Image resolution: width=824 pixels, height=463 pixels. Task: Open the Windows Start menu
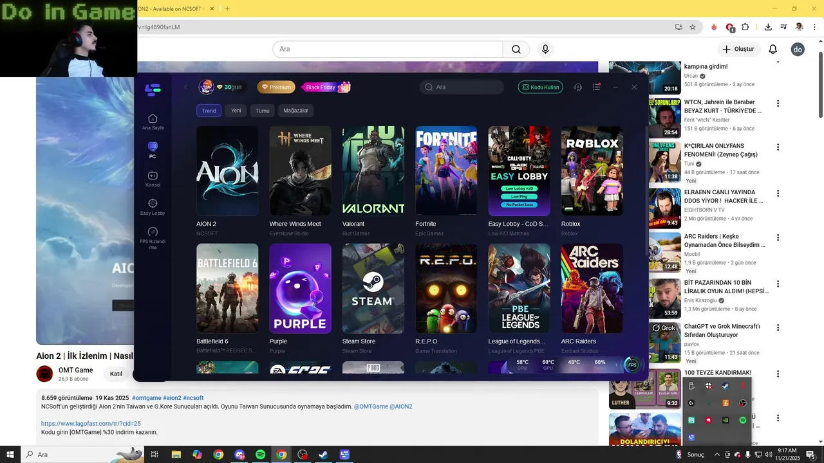10,455
